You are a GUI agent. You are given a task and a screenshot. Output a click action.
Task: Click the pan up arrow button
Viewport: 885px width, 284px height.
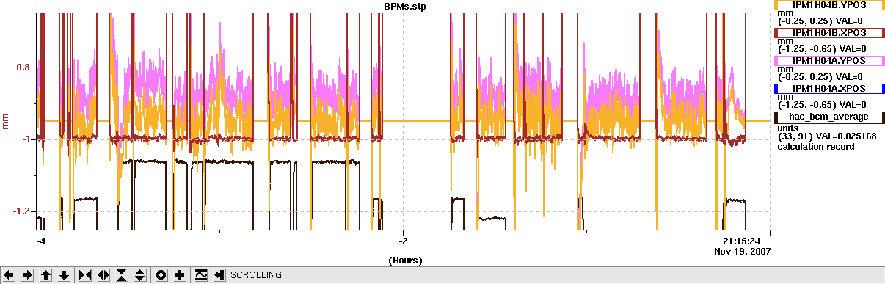pos(46,275)
